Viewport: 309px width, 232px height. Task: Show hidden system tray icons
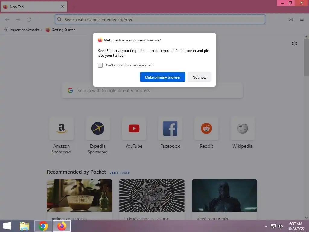[266, 226]
